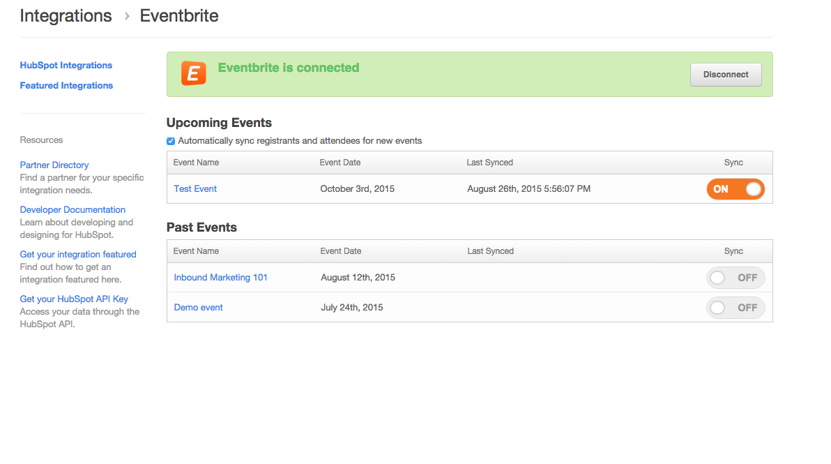Turn off sync for Test Event
The width and height of the screenshot is (831, 464).
[735, 189]
